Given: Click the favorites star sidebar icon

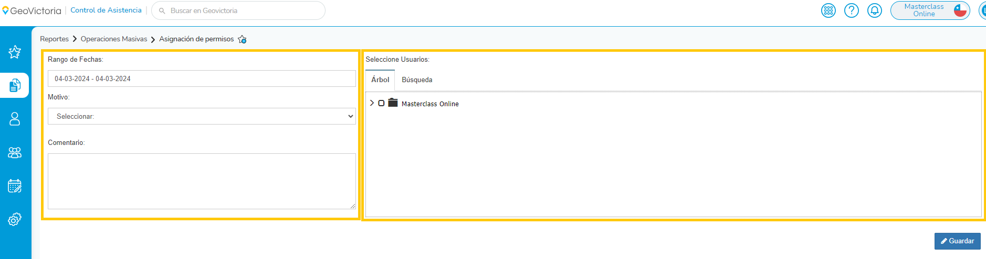Looking at the screenshot, I should pos(15,52).
